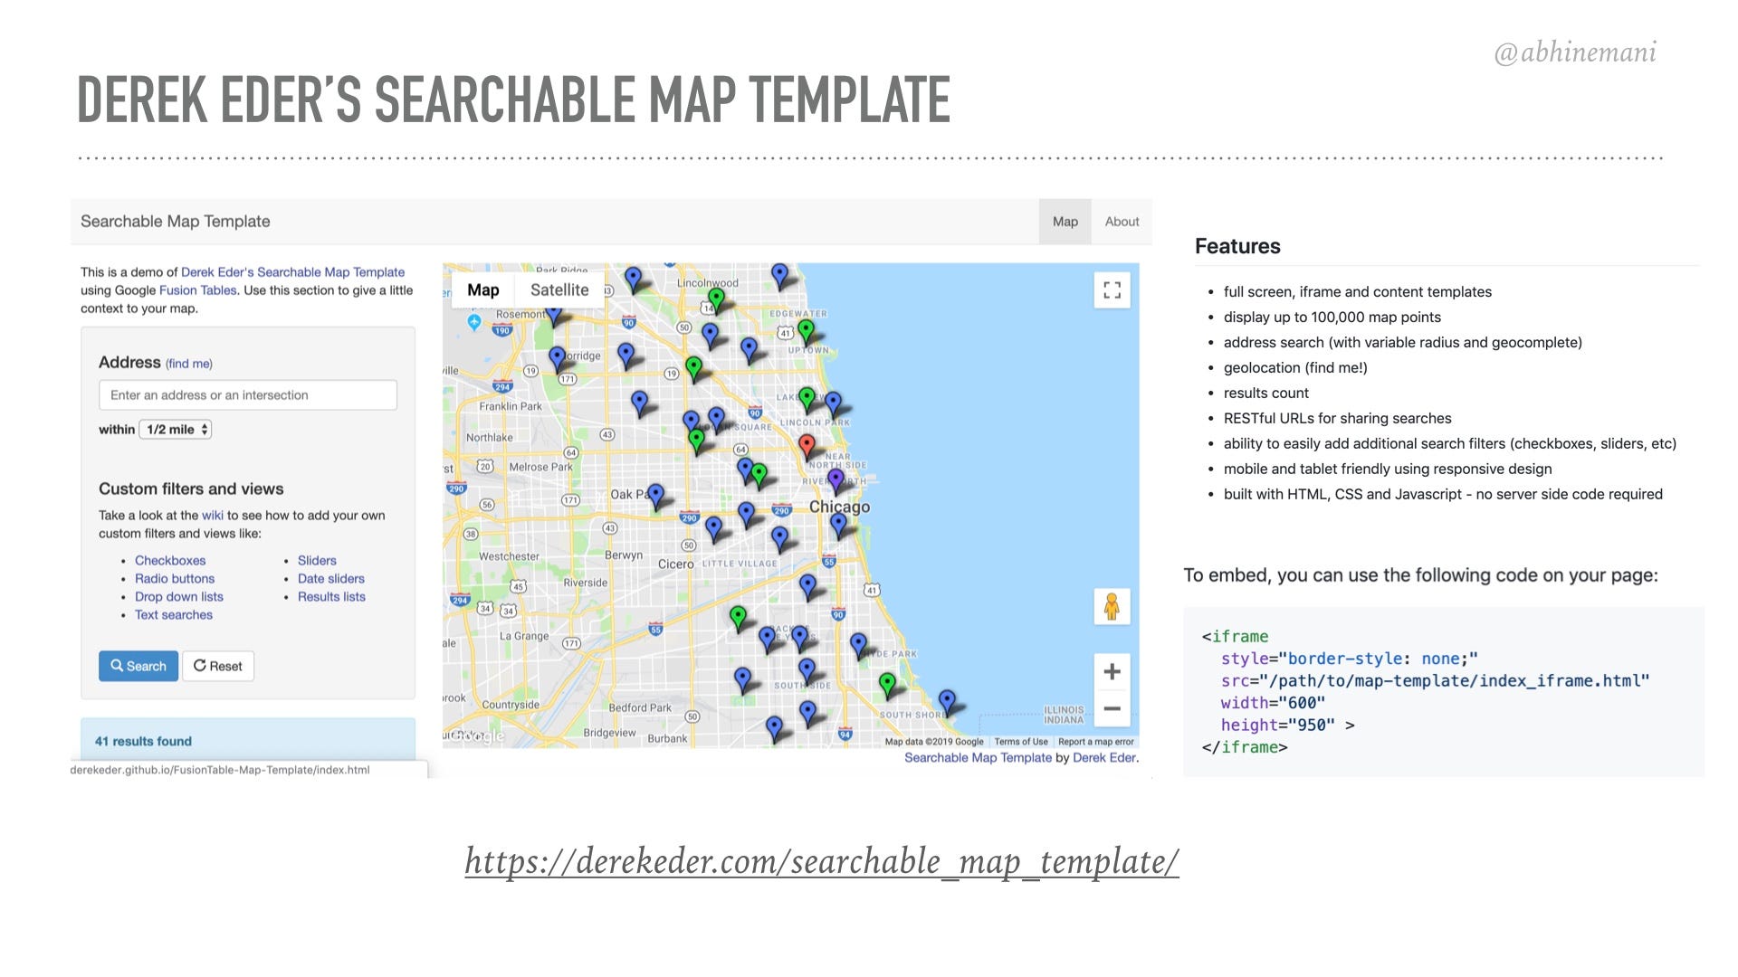The width and height of the screenshot is (1738, 977).
Task: Open the Radio buttons link
Action: (x=175, y=579)
